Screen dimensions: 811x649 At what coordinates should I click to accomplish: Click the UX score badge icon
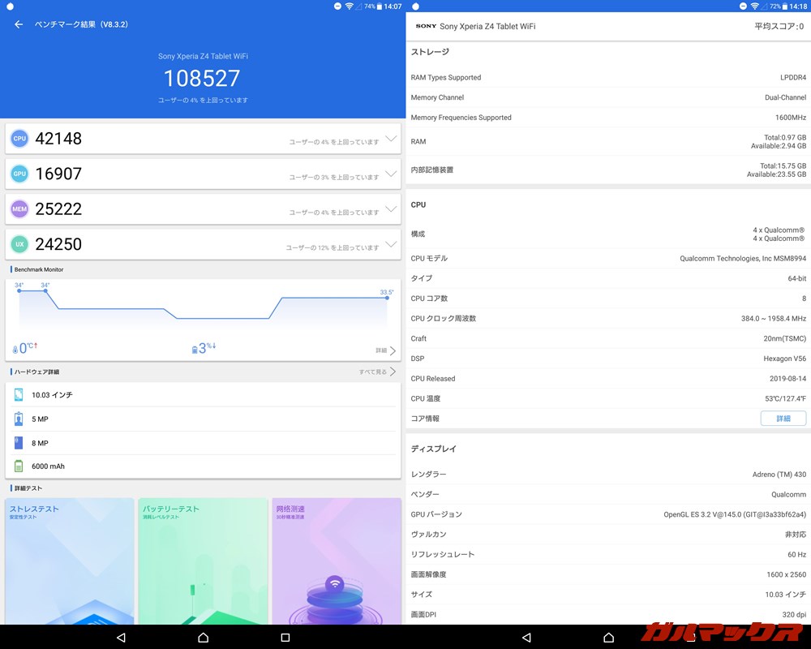coord(19,244)
